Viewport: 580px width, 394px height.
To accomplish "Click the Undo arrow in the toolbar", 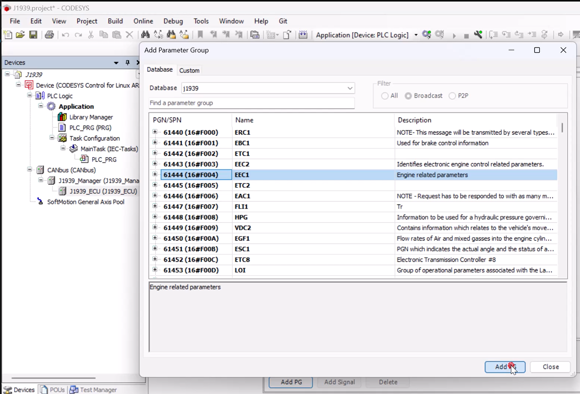I will pos(65,35).
